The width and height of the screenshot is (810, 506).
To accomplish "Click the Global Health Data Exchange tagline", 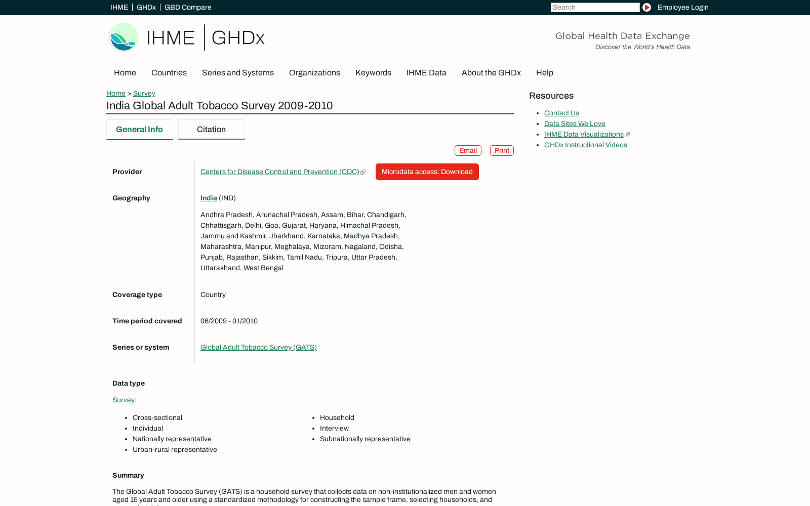I will (x=623, y=36).
